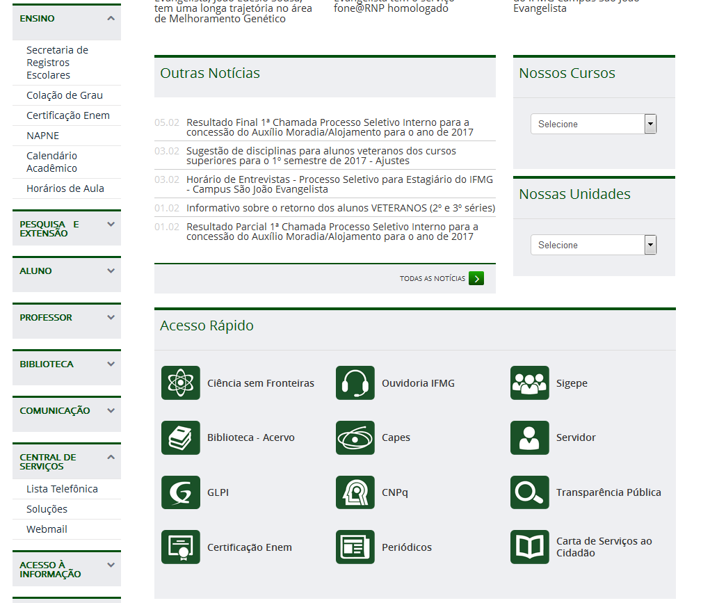Select Horários de Aula sidebar item
The width and height of the screenshot is (710, 603).
65,188
